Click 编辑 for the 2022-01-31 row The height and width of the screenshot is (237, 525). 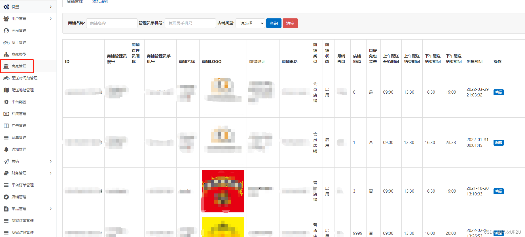pos(499,143)
